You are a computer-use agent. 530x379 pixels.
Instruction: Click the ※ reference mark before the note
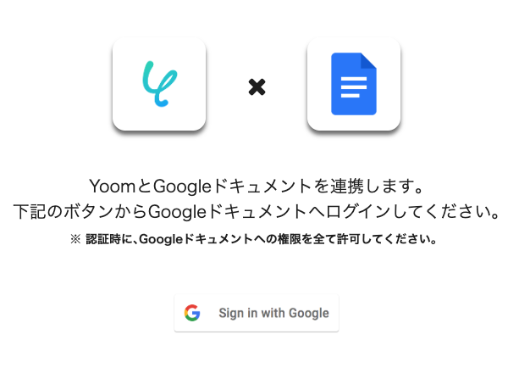(x=75, y=239)
